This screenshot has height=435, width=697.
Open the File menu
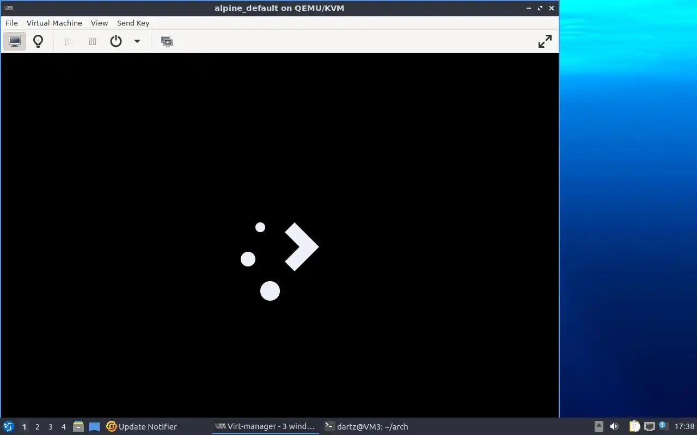11,23
